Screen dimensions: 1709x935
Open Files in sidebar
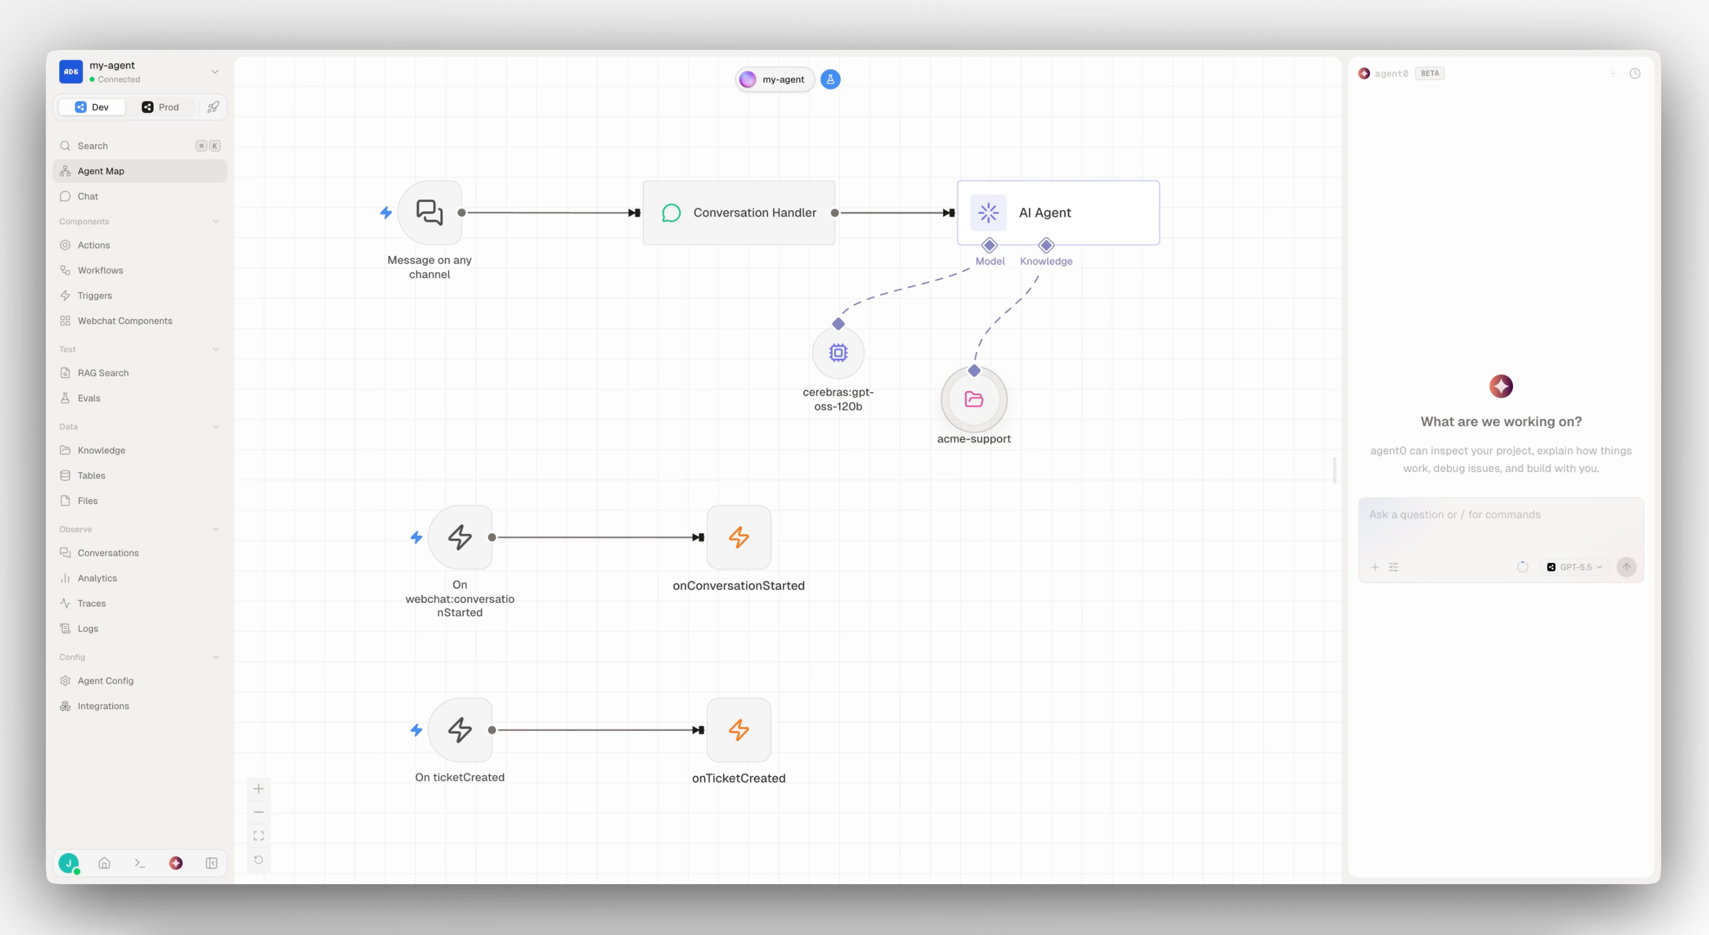pos(140,501)
